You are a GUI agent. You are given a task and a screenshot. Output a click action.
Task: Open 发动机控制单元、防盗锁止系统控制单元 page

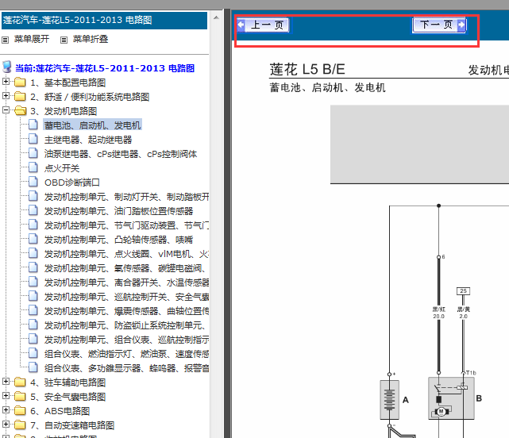pos(125,325)
